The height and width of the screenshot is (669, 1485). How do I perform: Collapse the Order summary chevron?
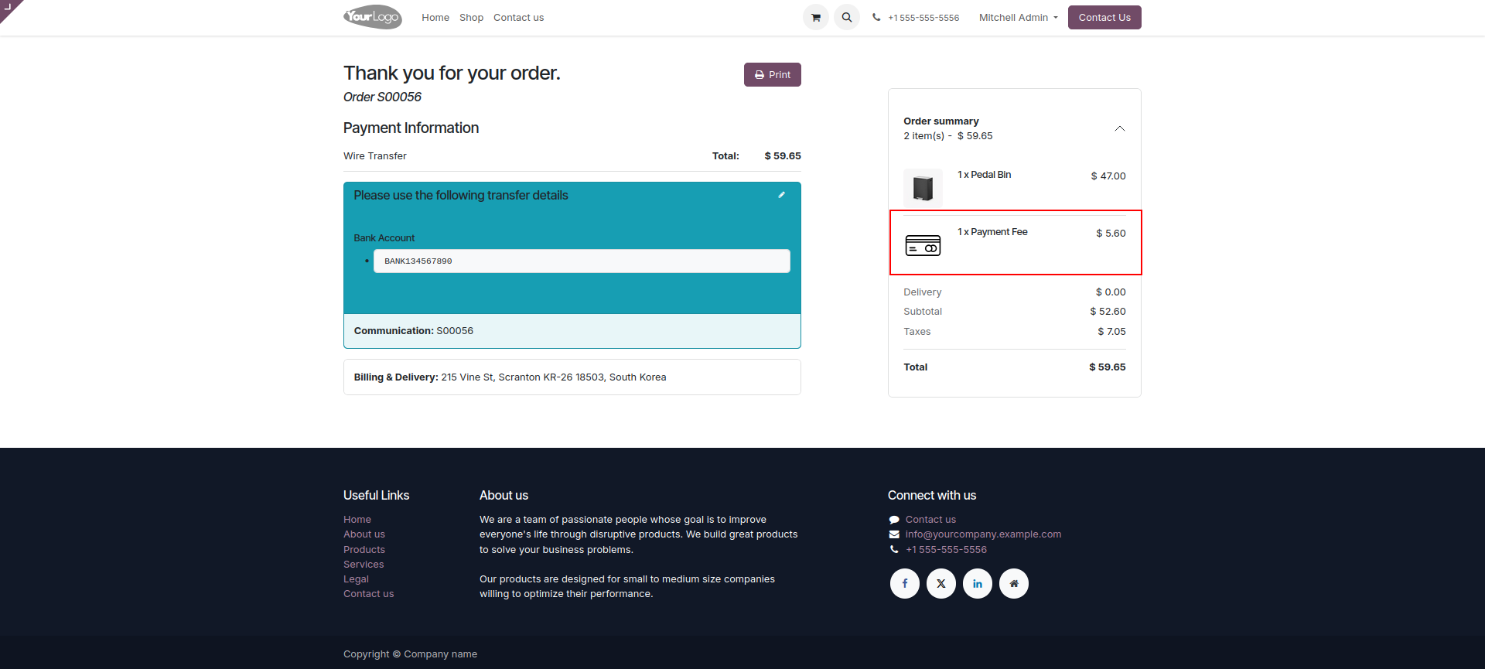(1119, 128)
